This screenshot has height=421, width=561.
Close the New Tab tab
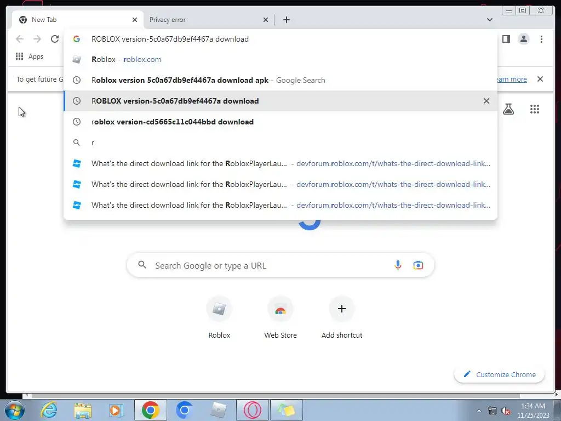135,20
